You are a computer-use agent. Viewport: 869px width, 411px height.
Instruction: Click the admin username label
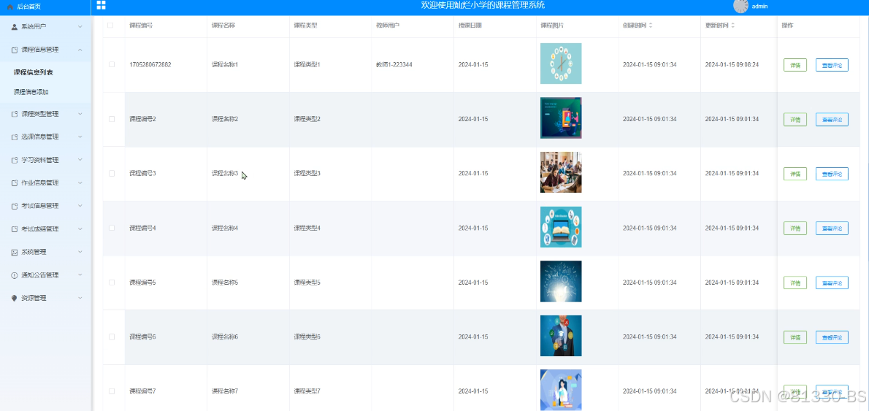click(759, 6)
